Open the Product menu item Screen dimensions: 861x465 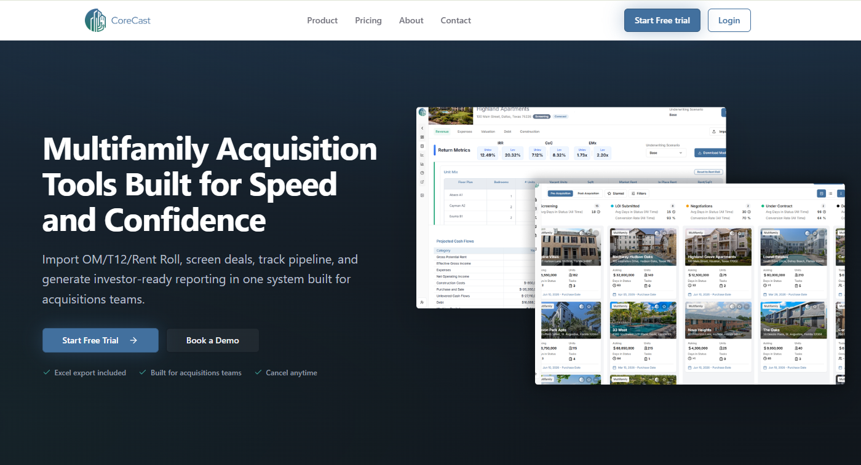(x=322, y=20)
